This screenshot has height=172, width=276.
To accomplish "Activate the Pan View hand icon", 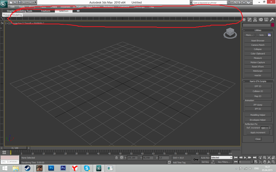I will [265, 162].
